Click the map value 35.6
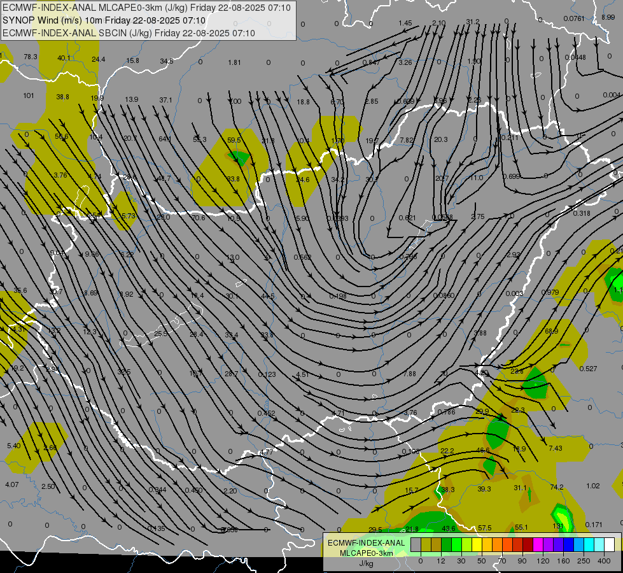This screenshot has height=573, width=623. click(20, 291)
